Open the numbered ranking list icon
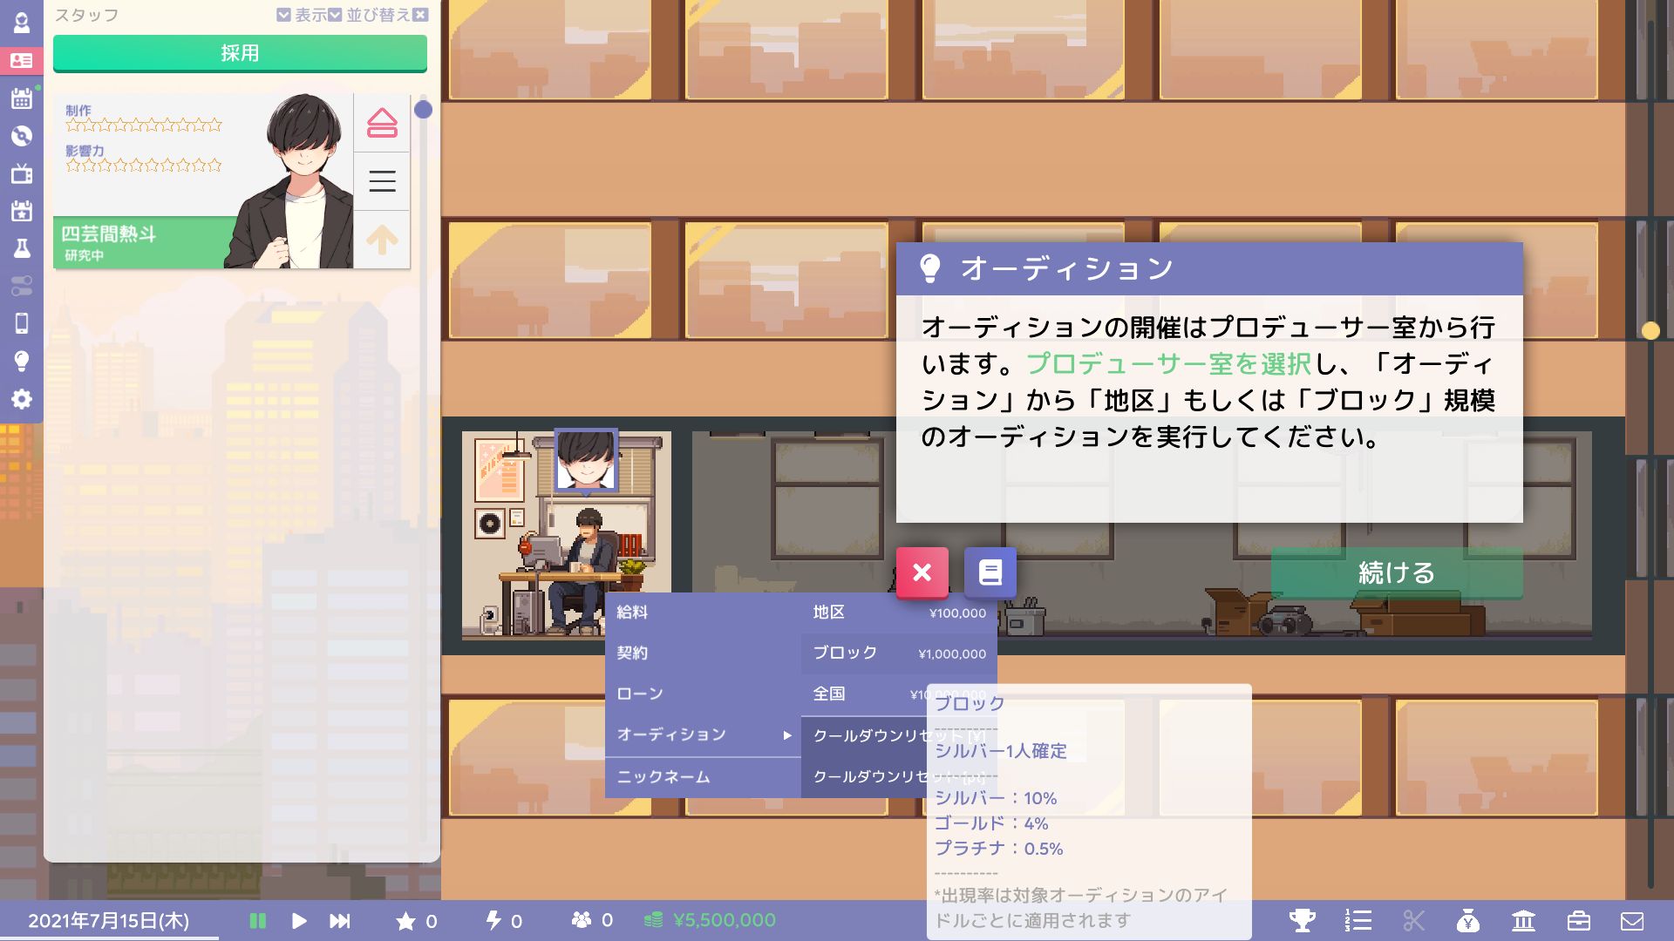 [1358, 920]
